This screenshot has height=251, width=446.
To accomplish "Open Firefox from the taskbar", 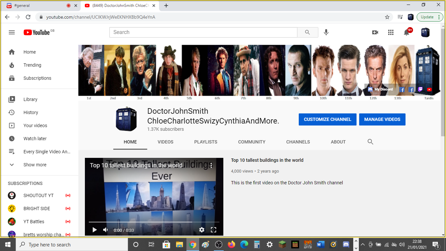I will click(231, 244).
